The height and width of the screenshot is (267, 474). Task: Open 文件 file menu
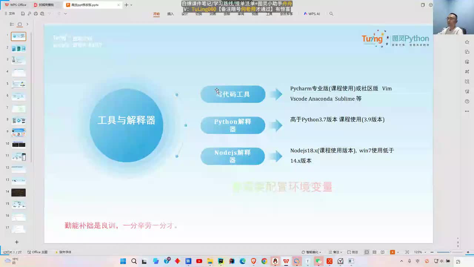(x=10, y=14)
